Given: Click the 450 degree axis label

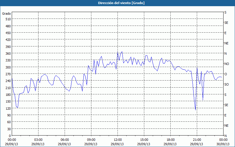Looking at the screenshot, I should [8, 33].
